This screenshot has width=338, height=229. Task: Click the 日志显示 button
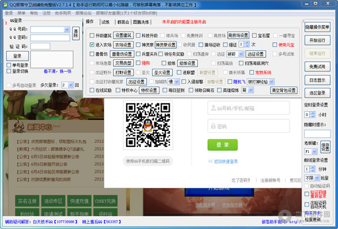pyautogui.click(x=317, y=80)
